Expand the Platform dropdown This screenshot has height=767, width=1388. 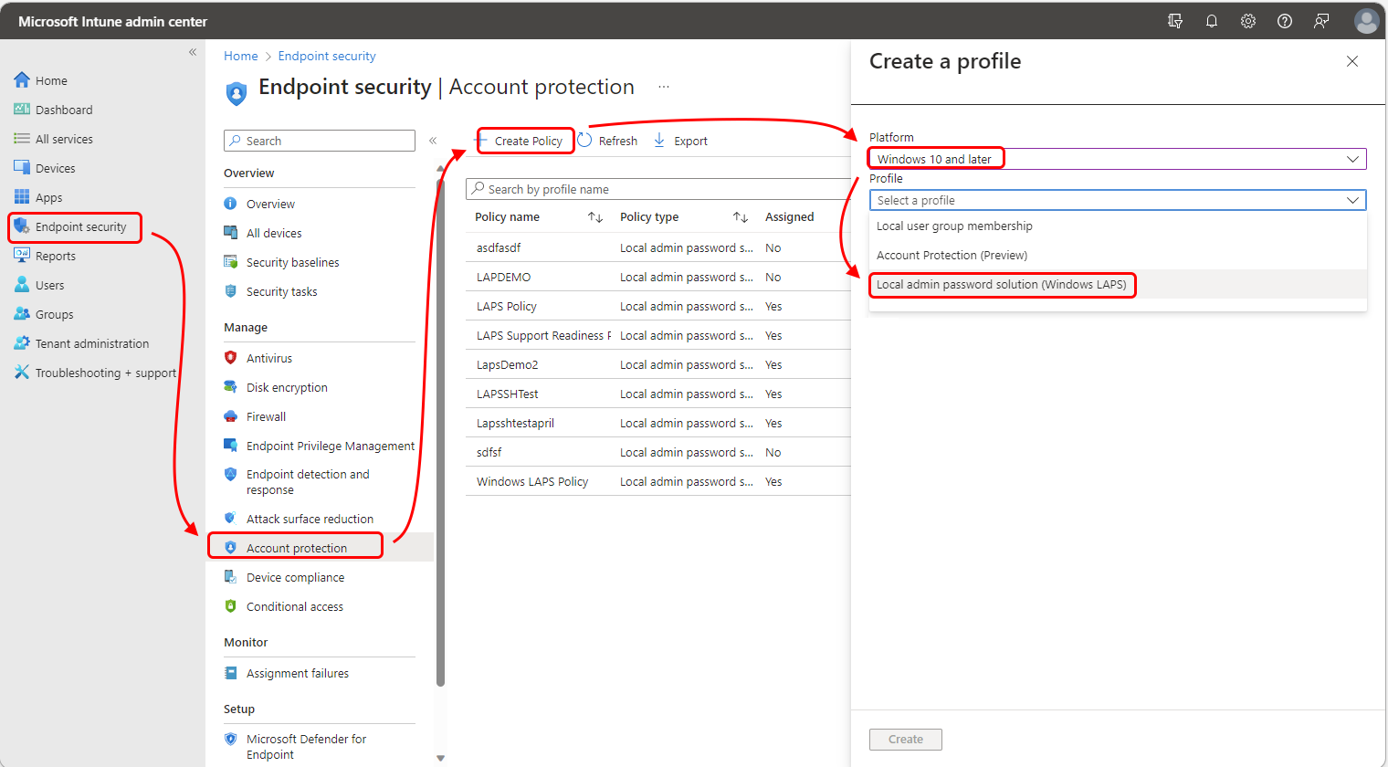[x=1118, y=159]
